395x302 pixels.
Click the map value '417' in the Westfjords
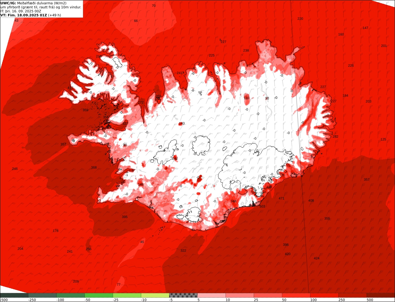click(70, 88)
